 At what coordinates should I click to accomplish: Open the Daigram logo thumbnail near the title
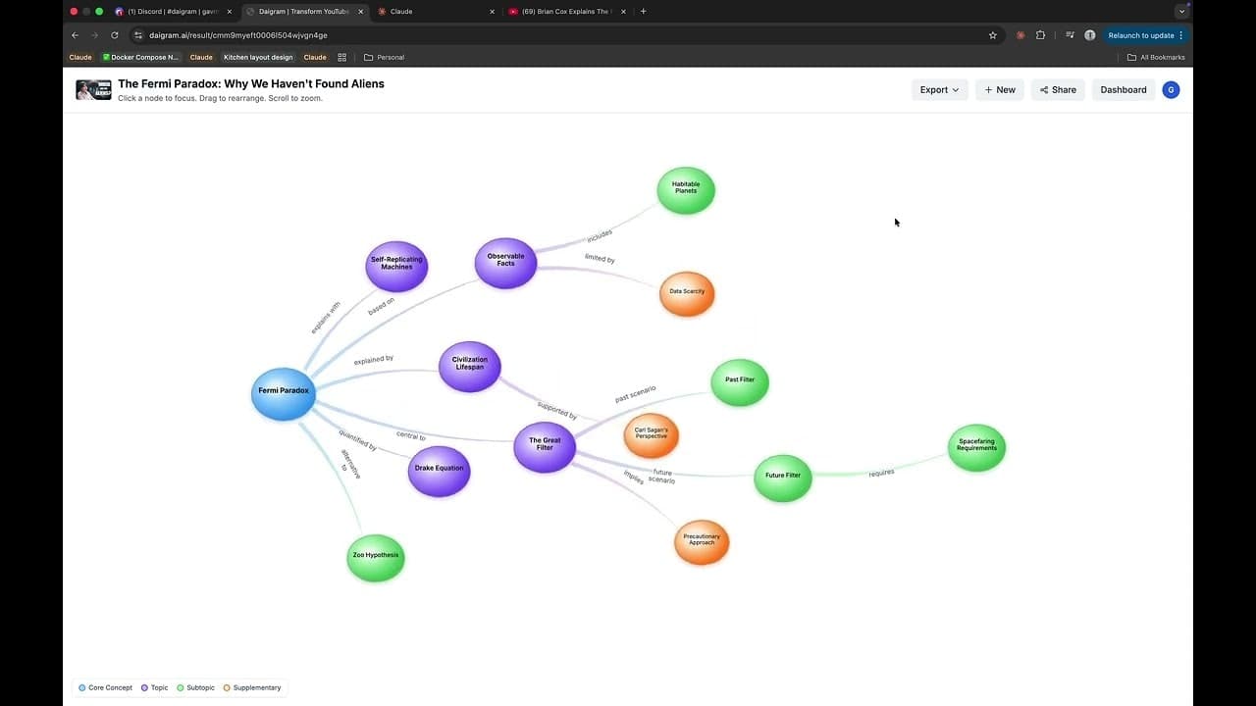coord(93,89)
